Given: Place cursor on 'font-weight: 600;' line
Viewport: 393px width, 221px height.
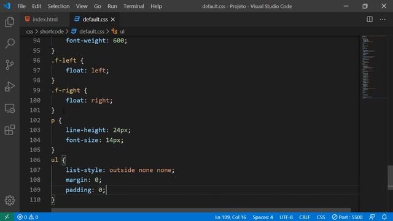Looking at the screenshot, I should click(96, 41).
